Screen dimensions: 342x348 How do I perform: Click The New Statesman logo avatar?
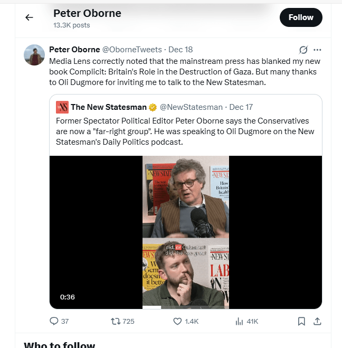click(x=62, y=107)
